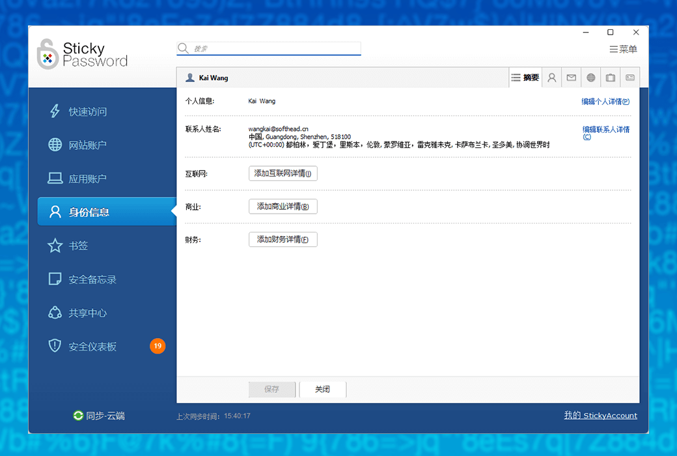
Task: Click the 财务 row label
Action: 193,240
